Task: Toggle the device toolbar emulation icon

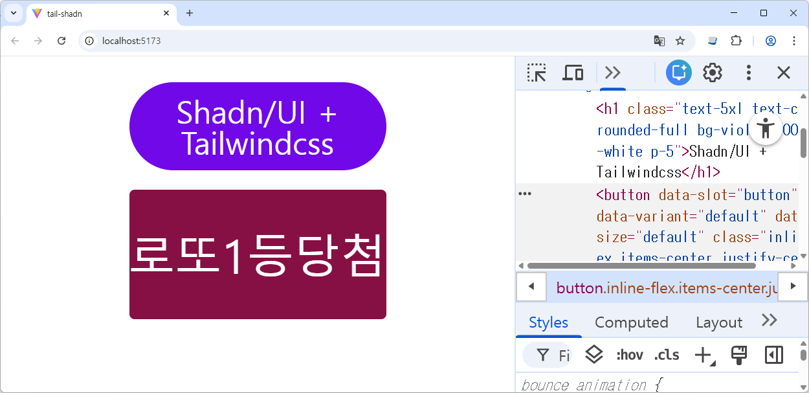Action: (x=572, y=73)
